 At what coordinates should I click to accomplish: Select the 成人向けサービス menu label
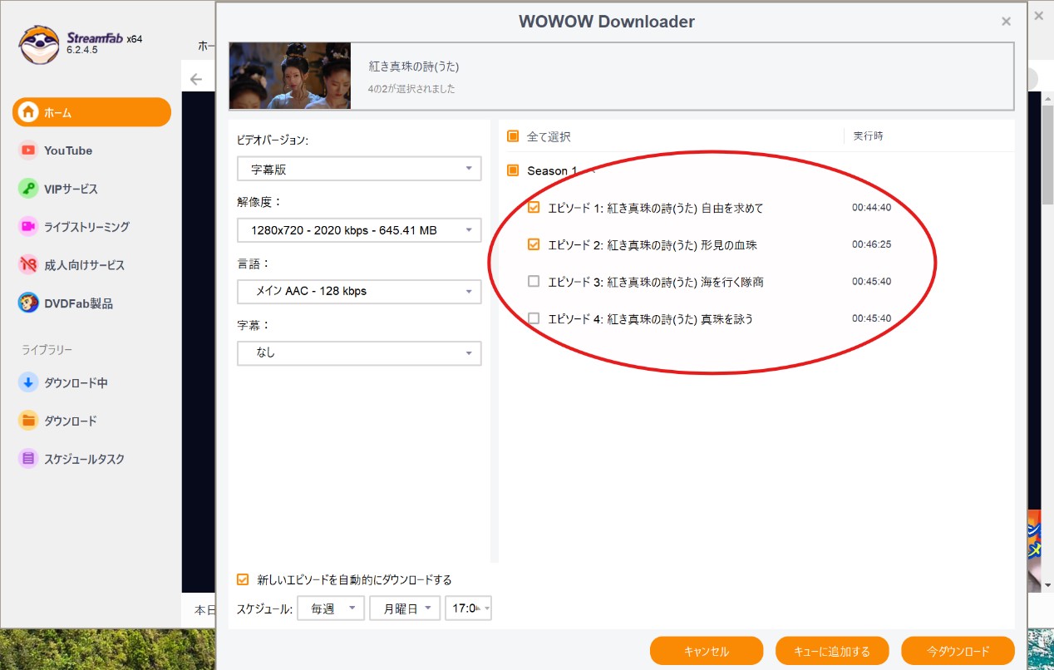[x=84, y=265]
